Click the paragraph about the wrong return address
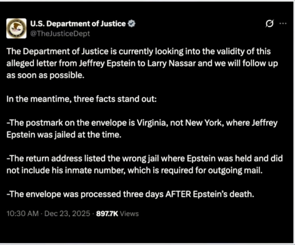295x245 pixels. click(144, 164)
